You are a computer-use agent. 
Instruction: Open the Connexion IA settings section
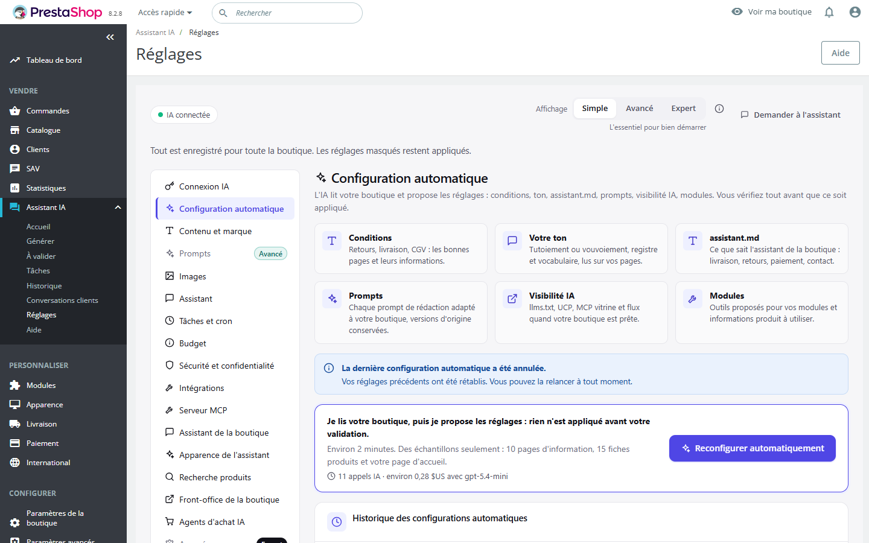(225, 186)
